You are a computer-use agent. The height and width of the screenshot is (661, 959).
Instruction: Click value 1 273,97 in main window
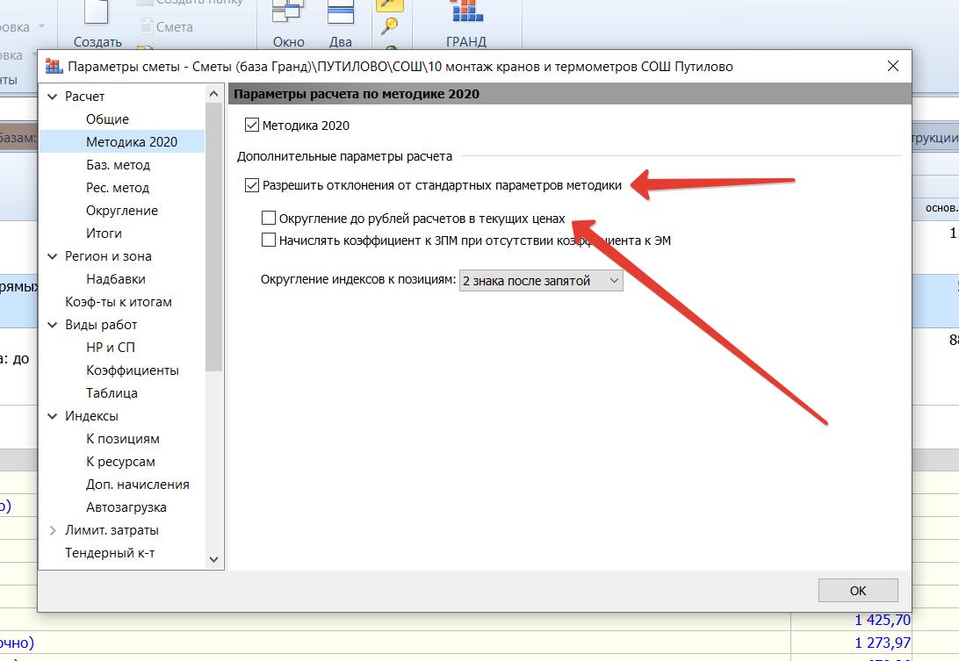[x=883, y=643]
